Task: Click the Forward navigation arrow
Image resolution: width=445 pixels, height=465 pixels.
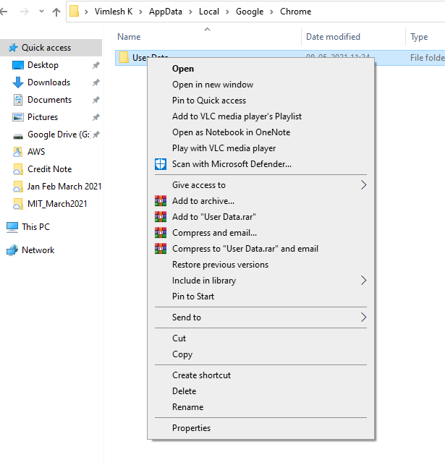Action: (x=25, y=12)
